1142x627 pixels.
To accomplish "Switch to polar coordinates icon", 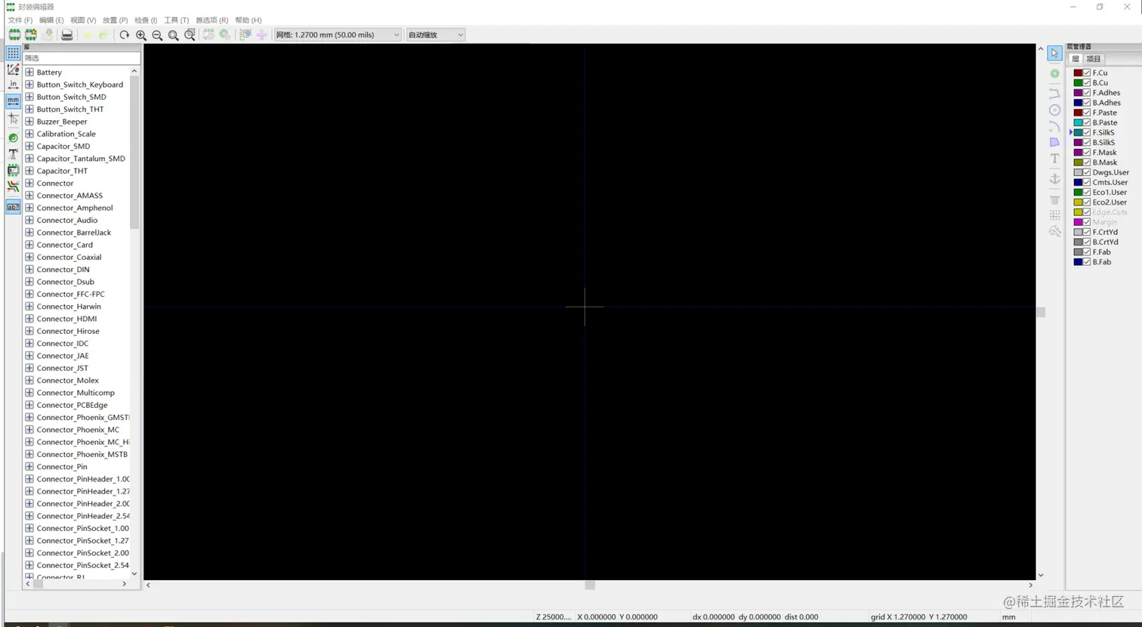I will tap(13, 69).
